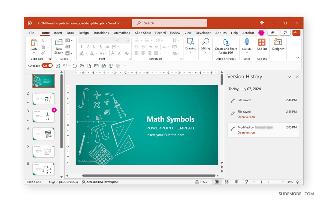Toggle the AutoSave switch off
Viewport: 327px width, 202px height.
(47, 66)
